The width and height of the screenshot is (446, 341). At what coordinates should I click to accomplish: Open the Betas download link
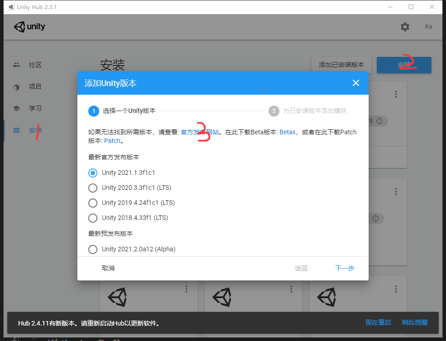287,132
